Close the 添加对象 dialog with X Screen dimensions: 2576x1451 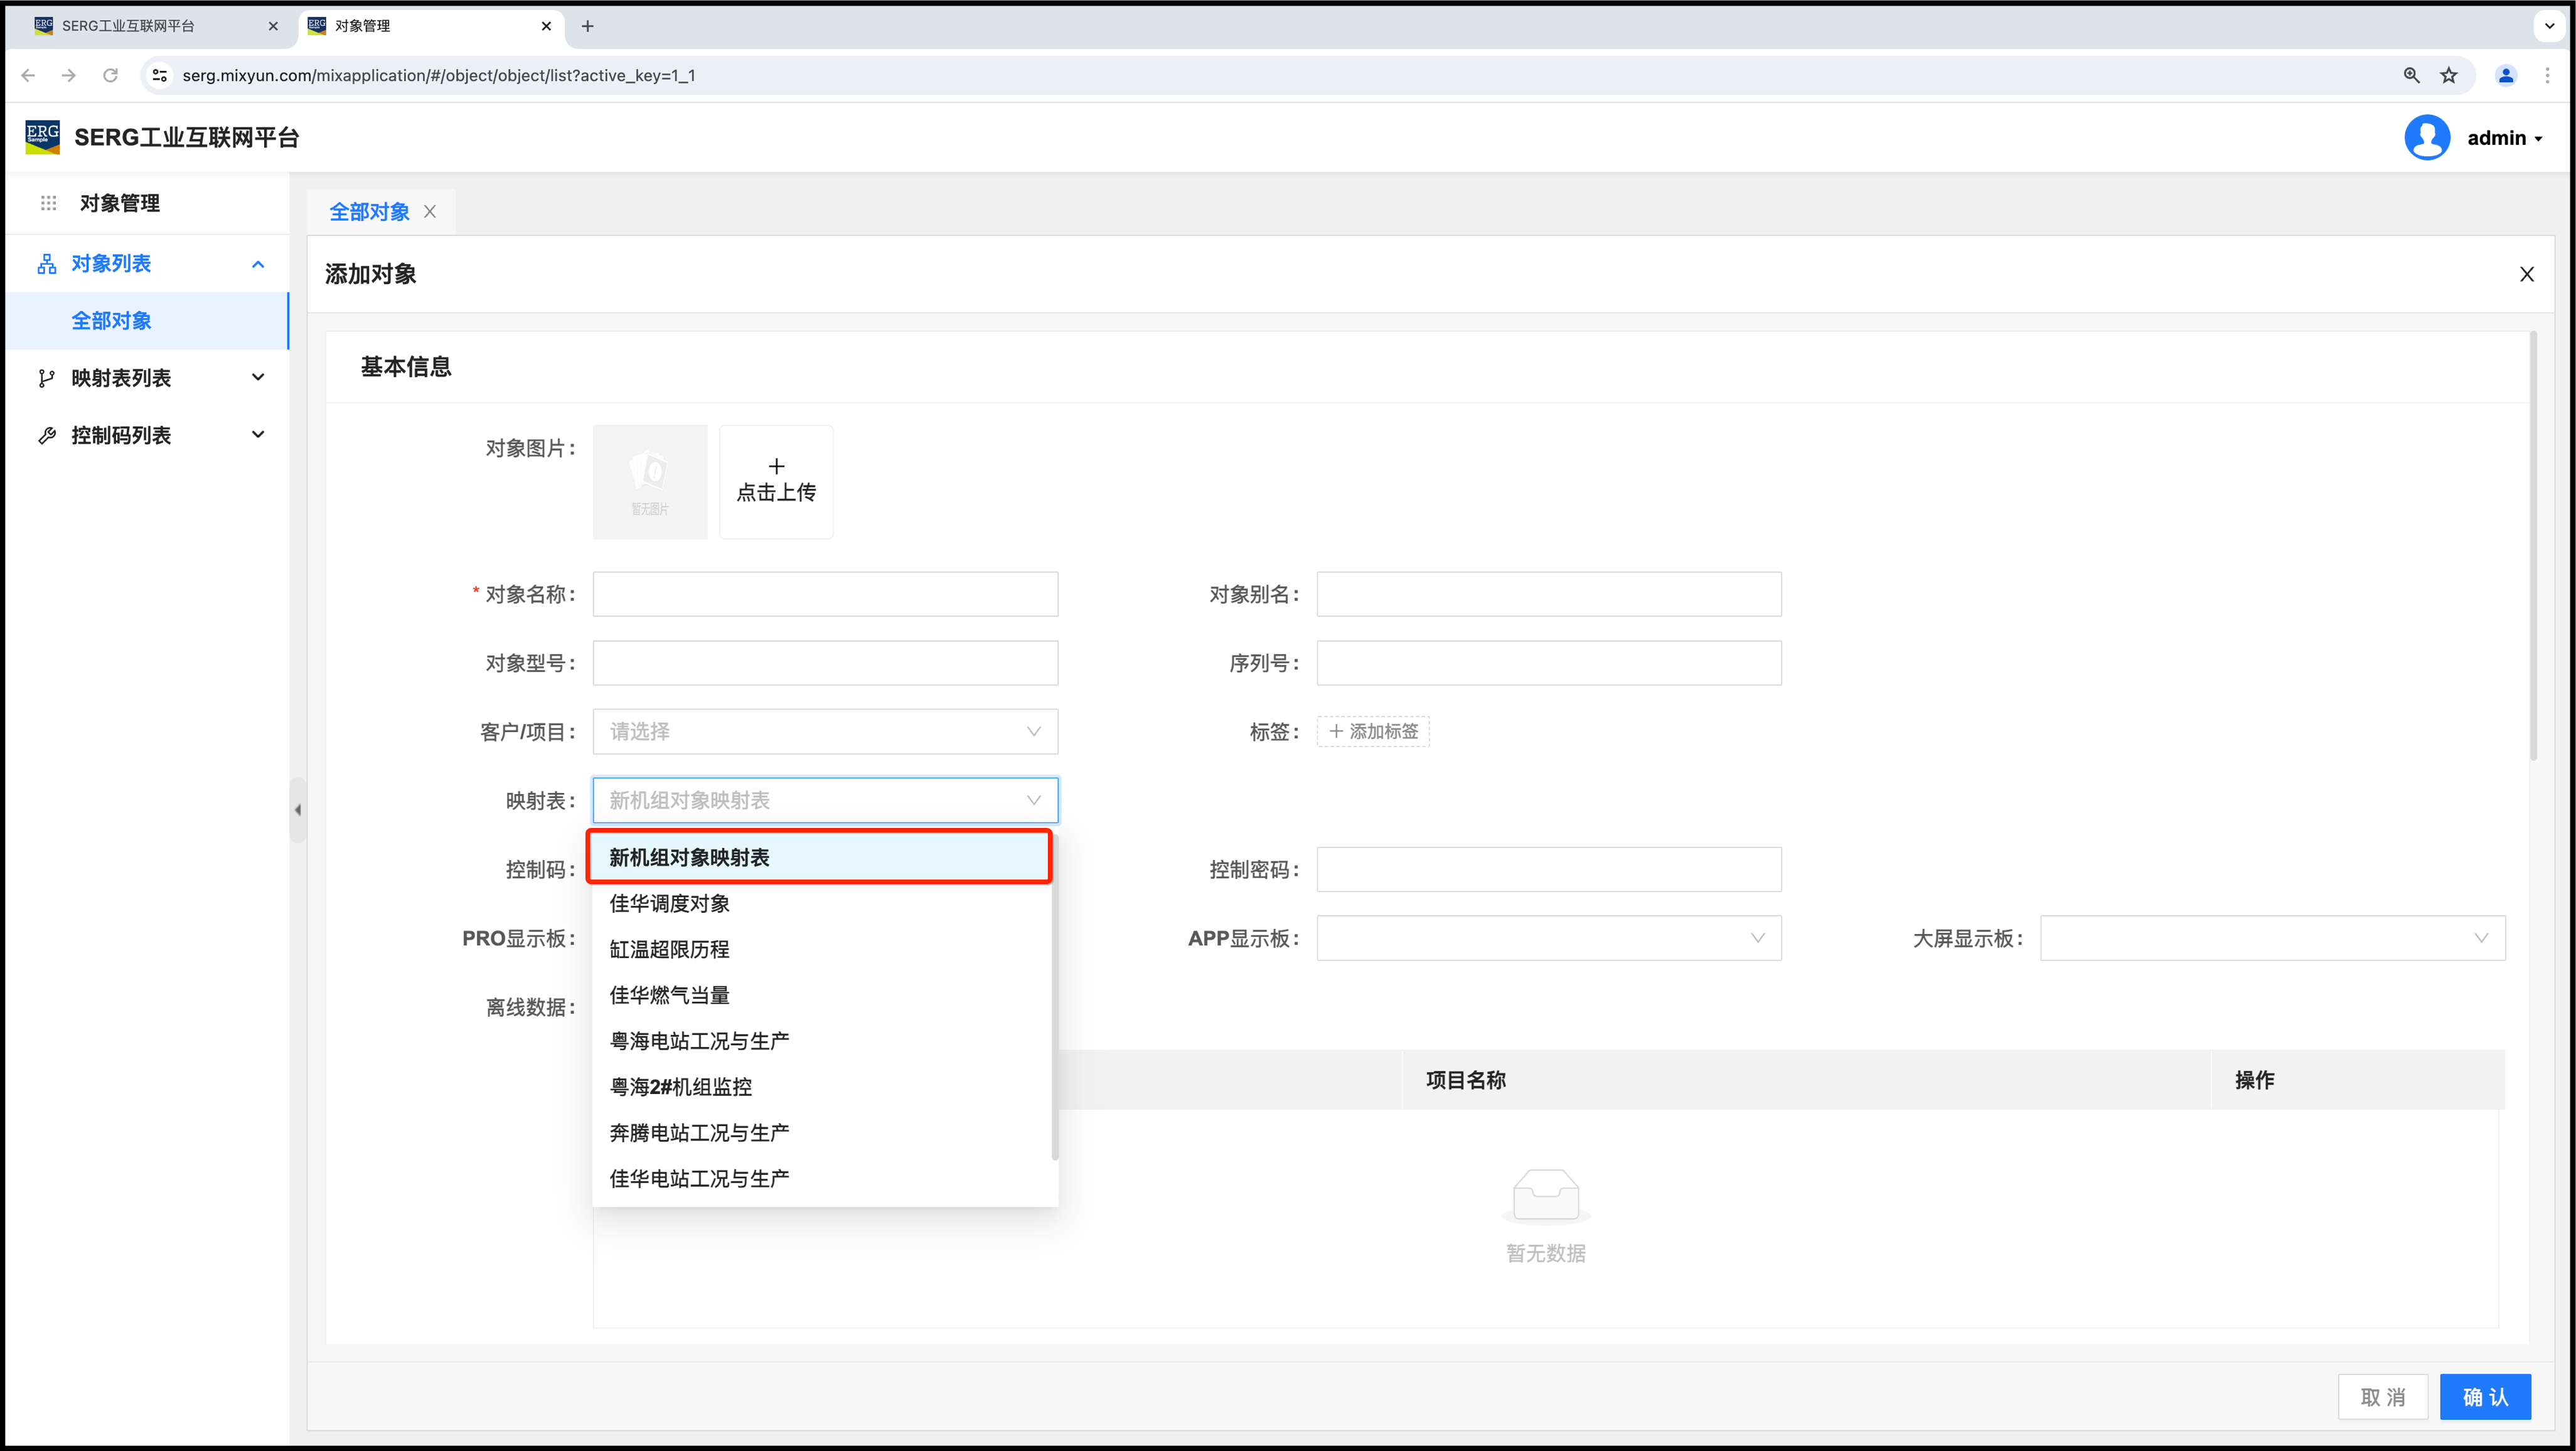(2526, 274)
